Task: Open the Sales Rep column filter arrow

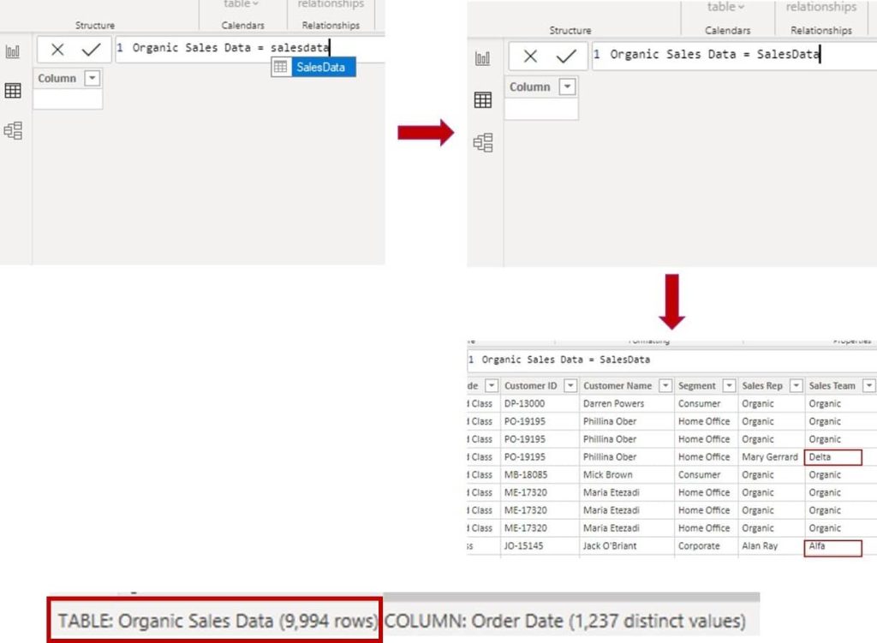Action: coord(796,386)
